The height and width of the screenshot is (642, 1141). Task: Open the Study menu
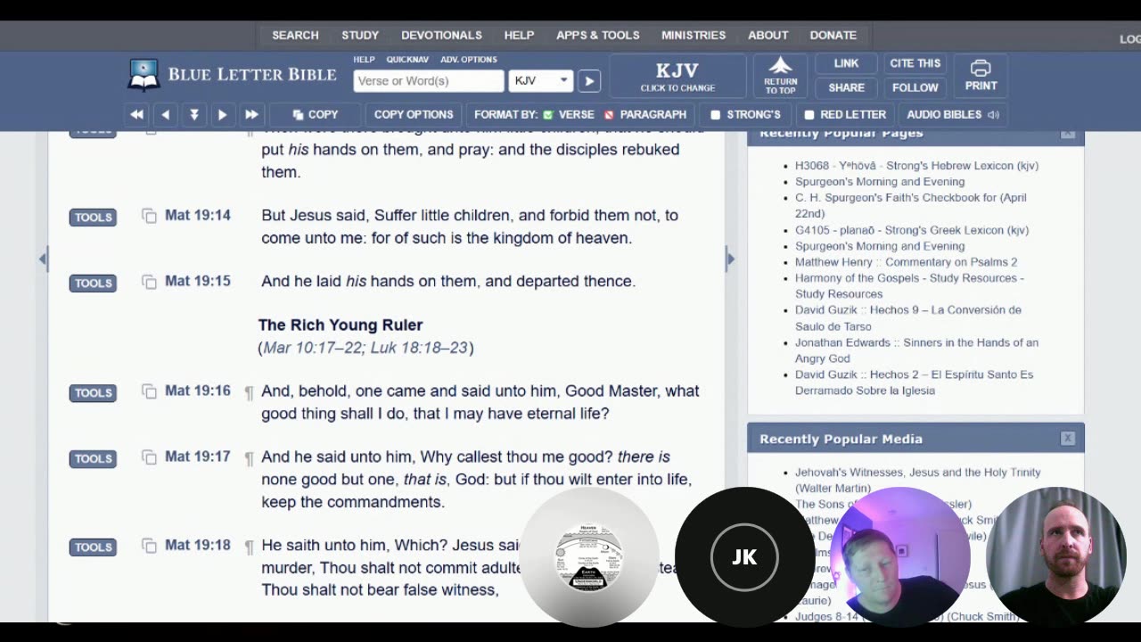coord(360,35)
